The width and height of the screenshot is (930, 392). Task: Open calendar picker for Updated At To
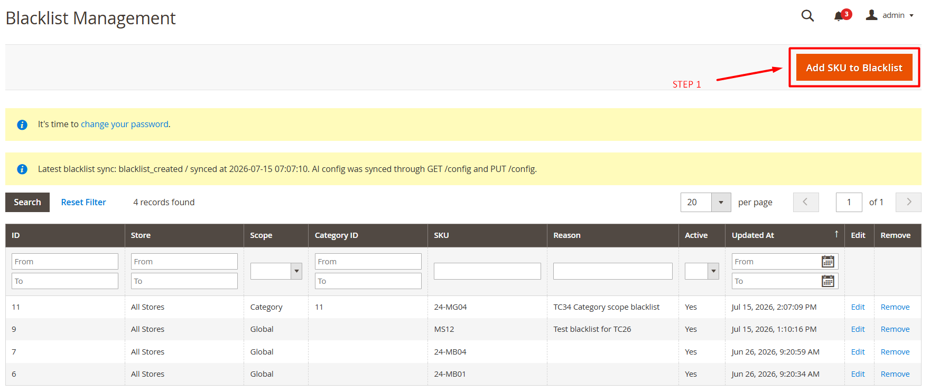click(x=828, y=281)
